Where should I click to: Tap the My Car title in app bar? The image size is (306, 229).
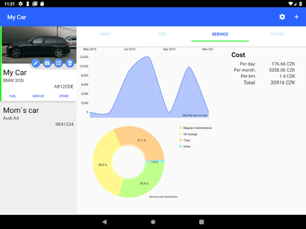tap(17, 17)
